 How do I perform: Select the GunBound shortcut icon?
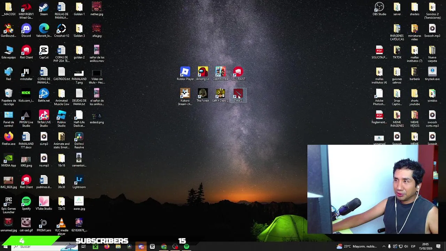(x=9, y=31)
